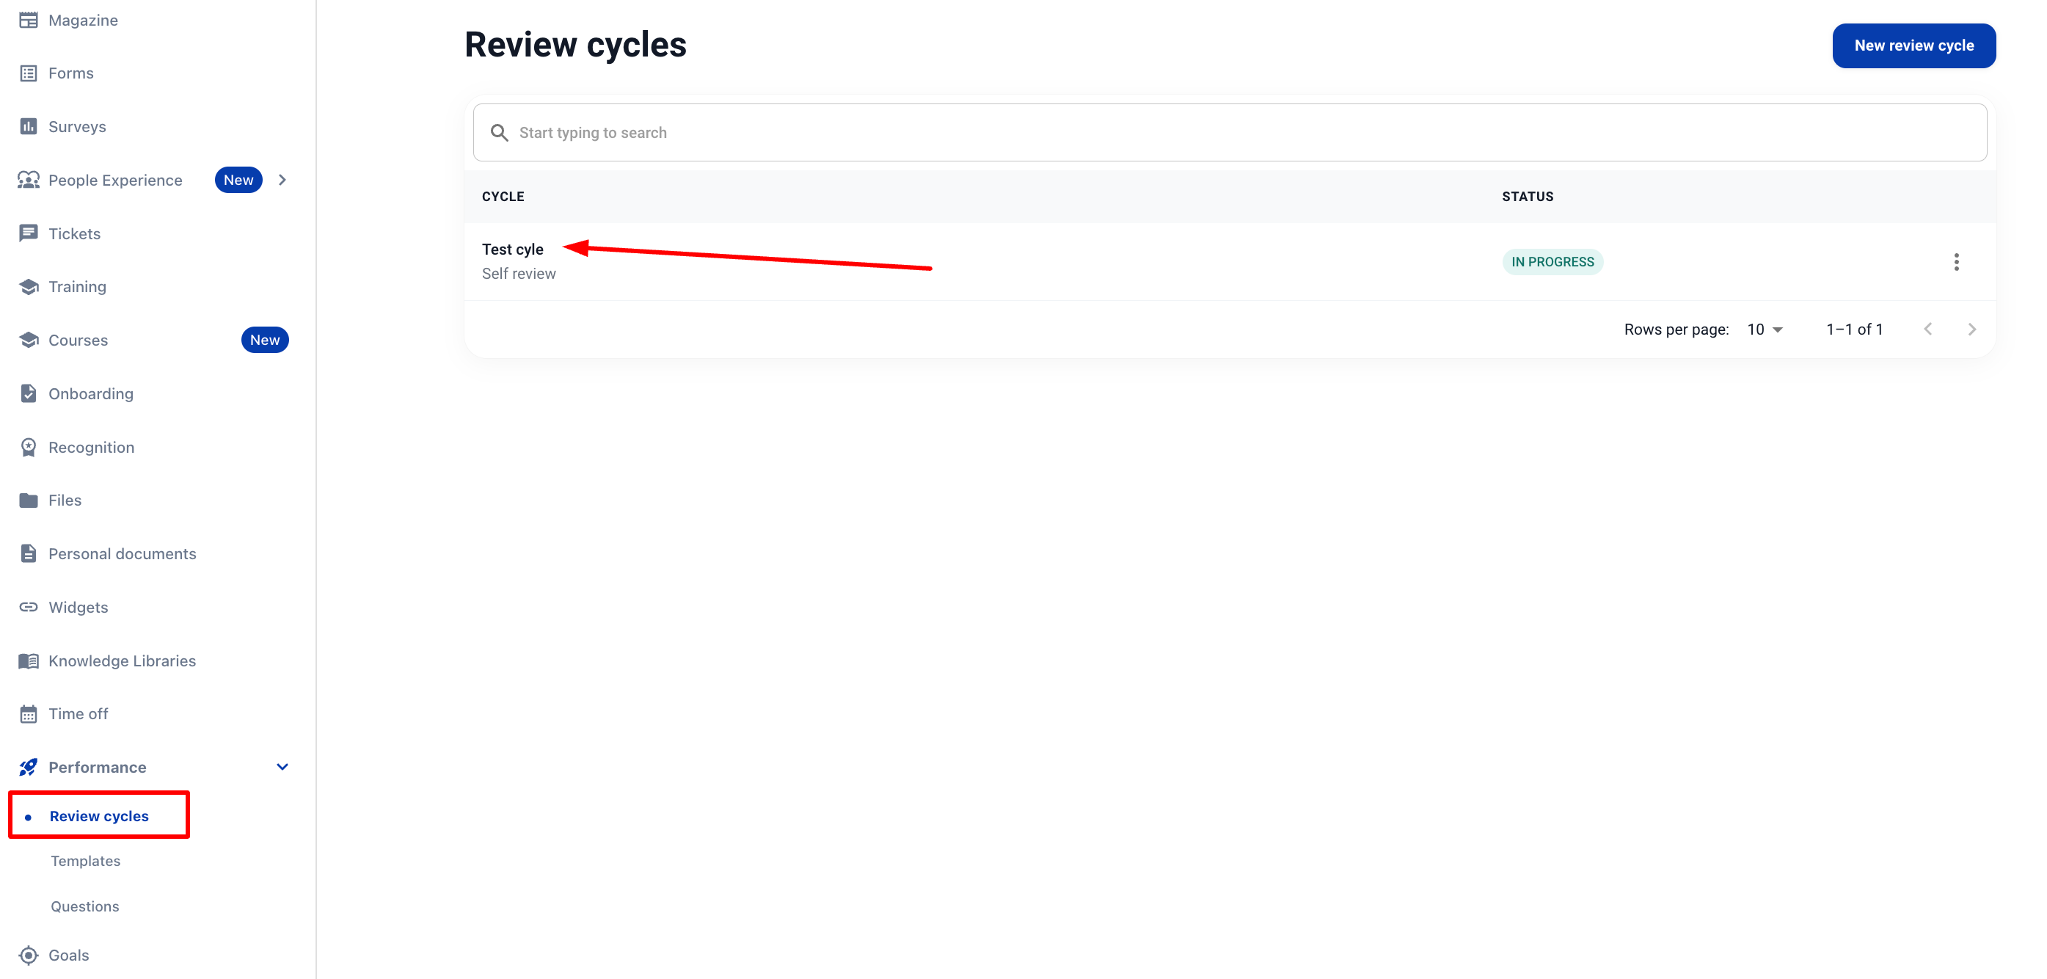
Task: Click the Files folder icon
Action: (x=29, y=500)
